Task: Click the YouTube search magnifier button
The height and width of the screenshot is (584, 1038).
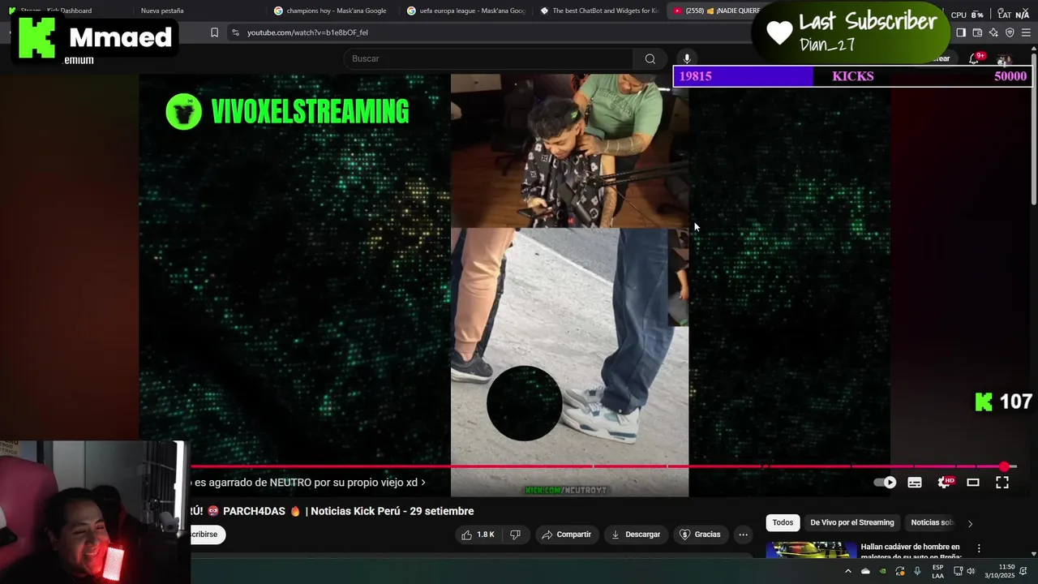Action: coord(650,58)
